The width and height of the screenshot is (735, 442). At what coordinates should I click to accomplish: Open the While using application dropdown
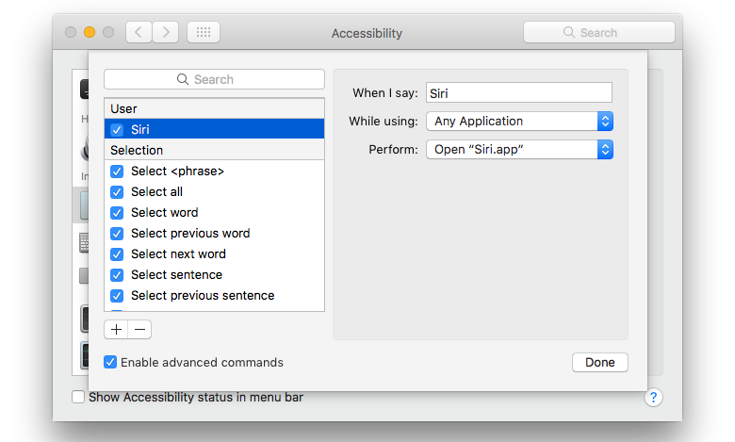coord(519,121)
